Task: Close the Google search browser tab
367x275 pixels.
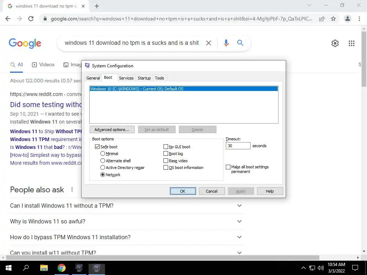Action: (83, 6)
